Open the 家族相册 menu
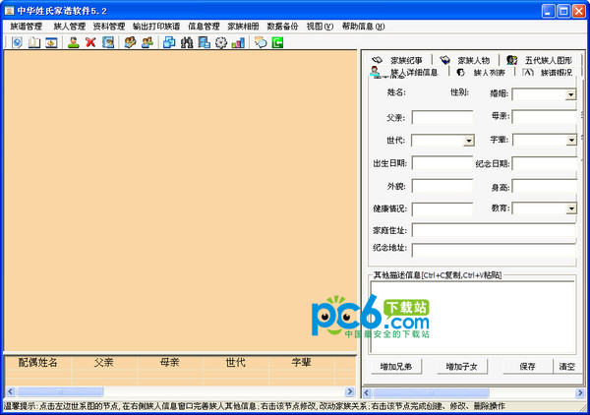The image size is (590, 415). pos(243,27)
